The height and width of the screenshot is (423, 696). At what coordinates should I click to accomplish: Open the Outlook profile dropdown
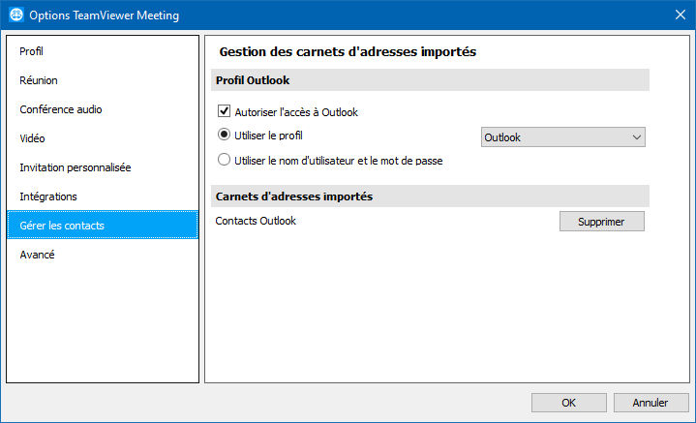(562, 137)
